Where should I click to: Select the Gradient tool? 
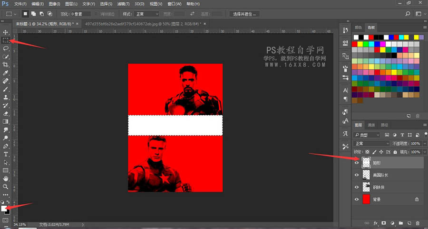(x=5, y=122)
